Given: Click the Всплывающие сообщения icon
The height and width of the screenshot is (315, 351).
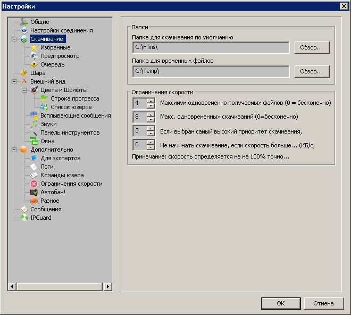Looking at the screenshot, I should pyautogui.click(x=34, y=115).
